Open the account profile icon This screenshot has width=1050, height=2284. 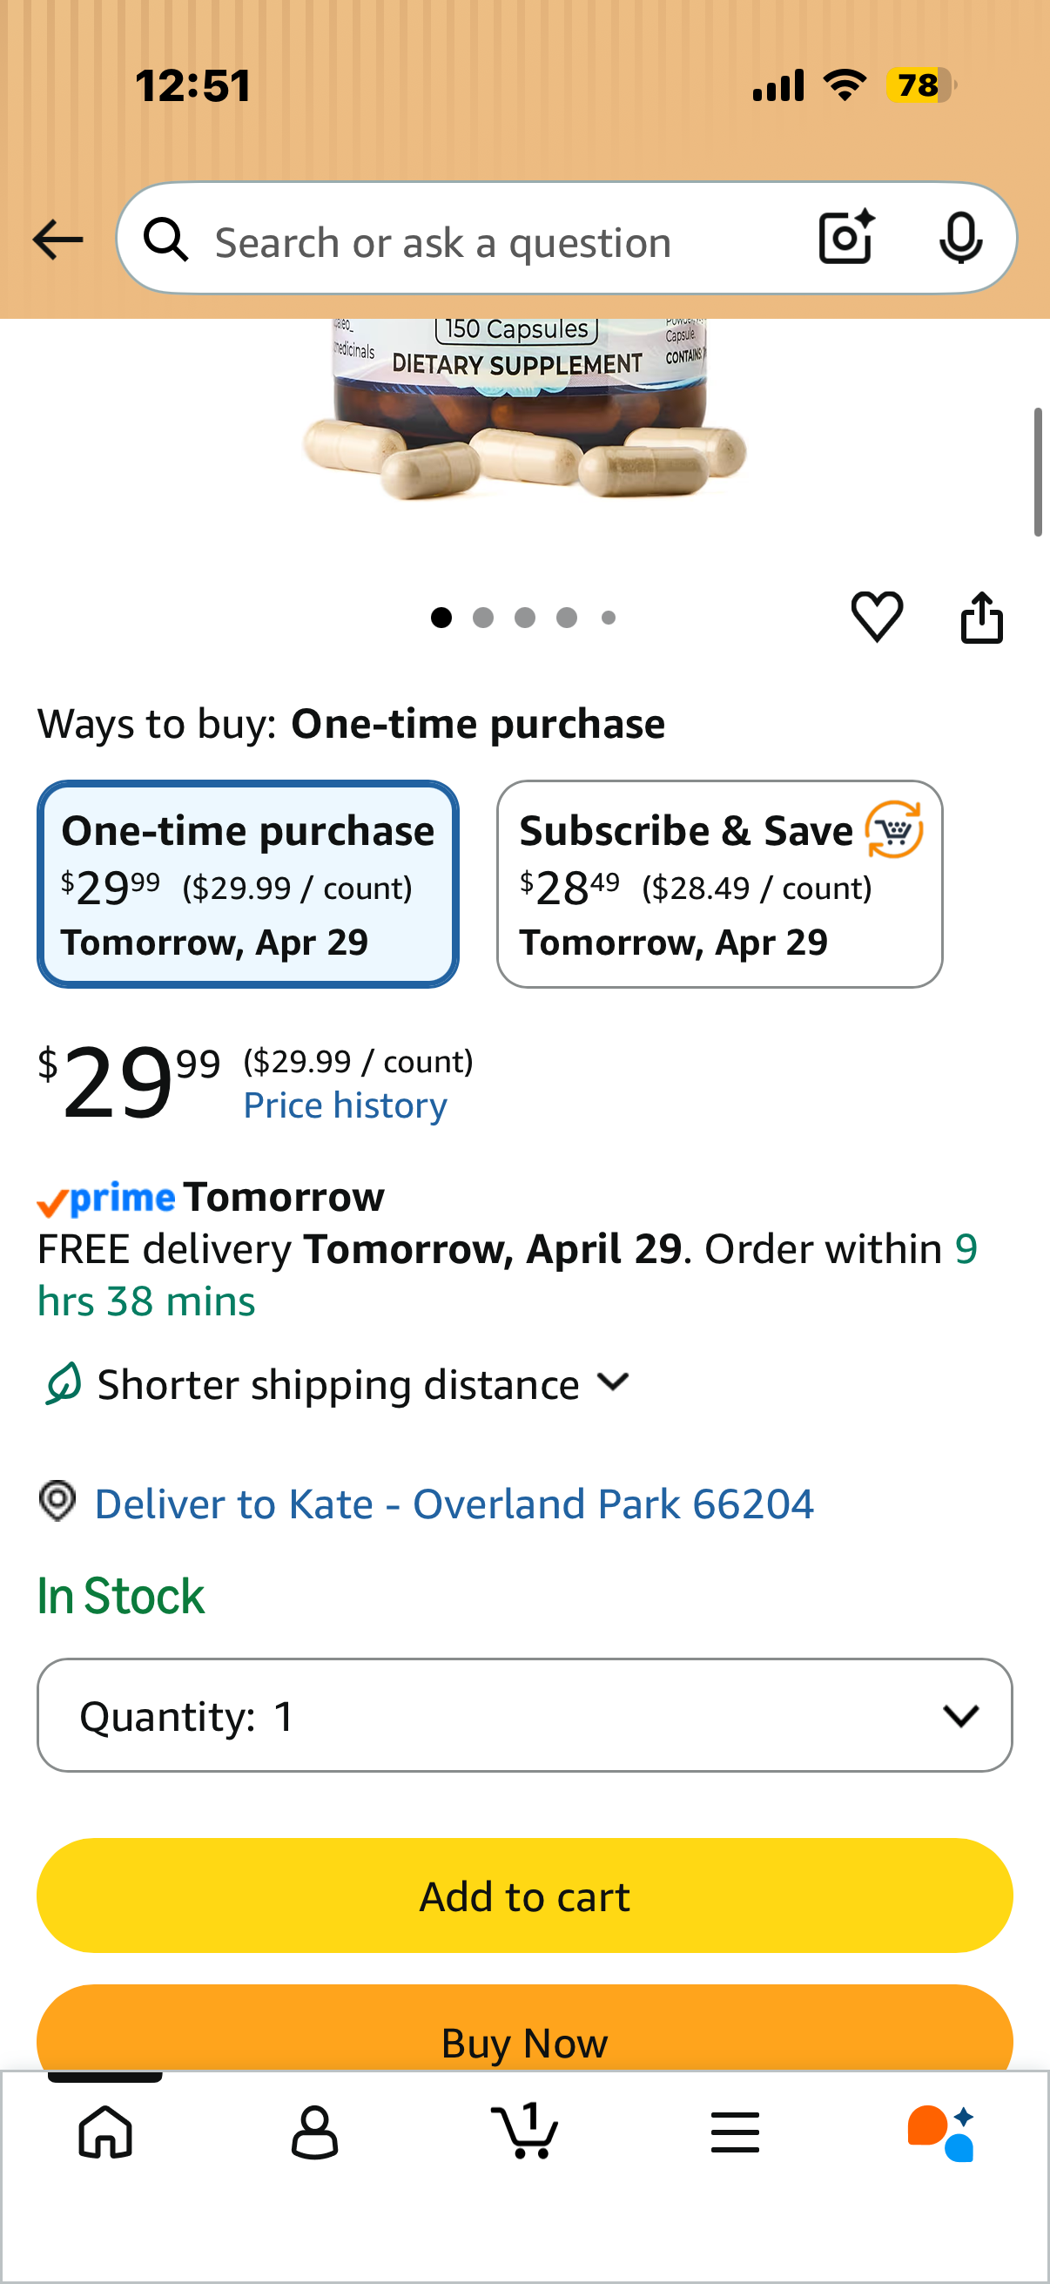(x=314, y=2132)
